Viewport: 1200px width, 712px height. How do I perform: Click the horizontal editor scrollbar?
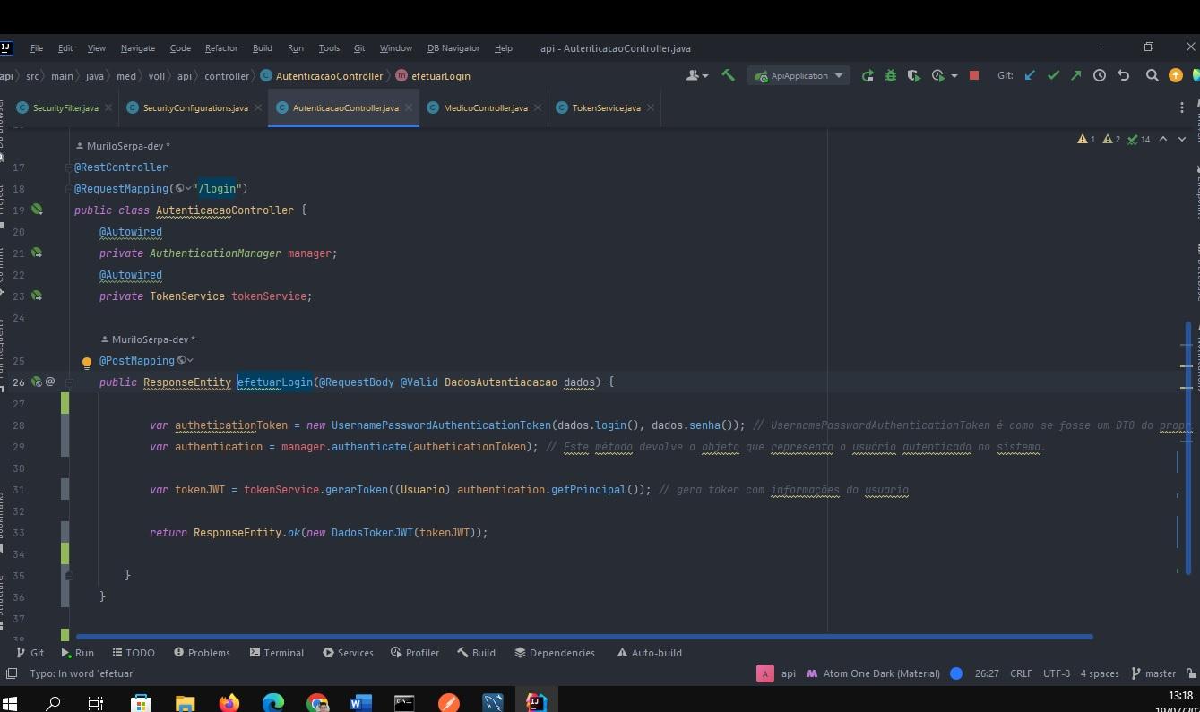click(x=583, y=637)
